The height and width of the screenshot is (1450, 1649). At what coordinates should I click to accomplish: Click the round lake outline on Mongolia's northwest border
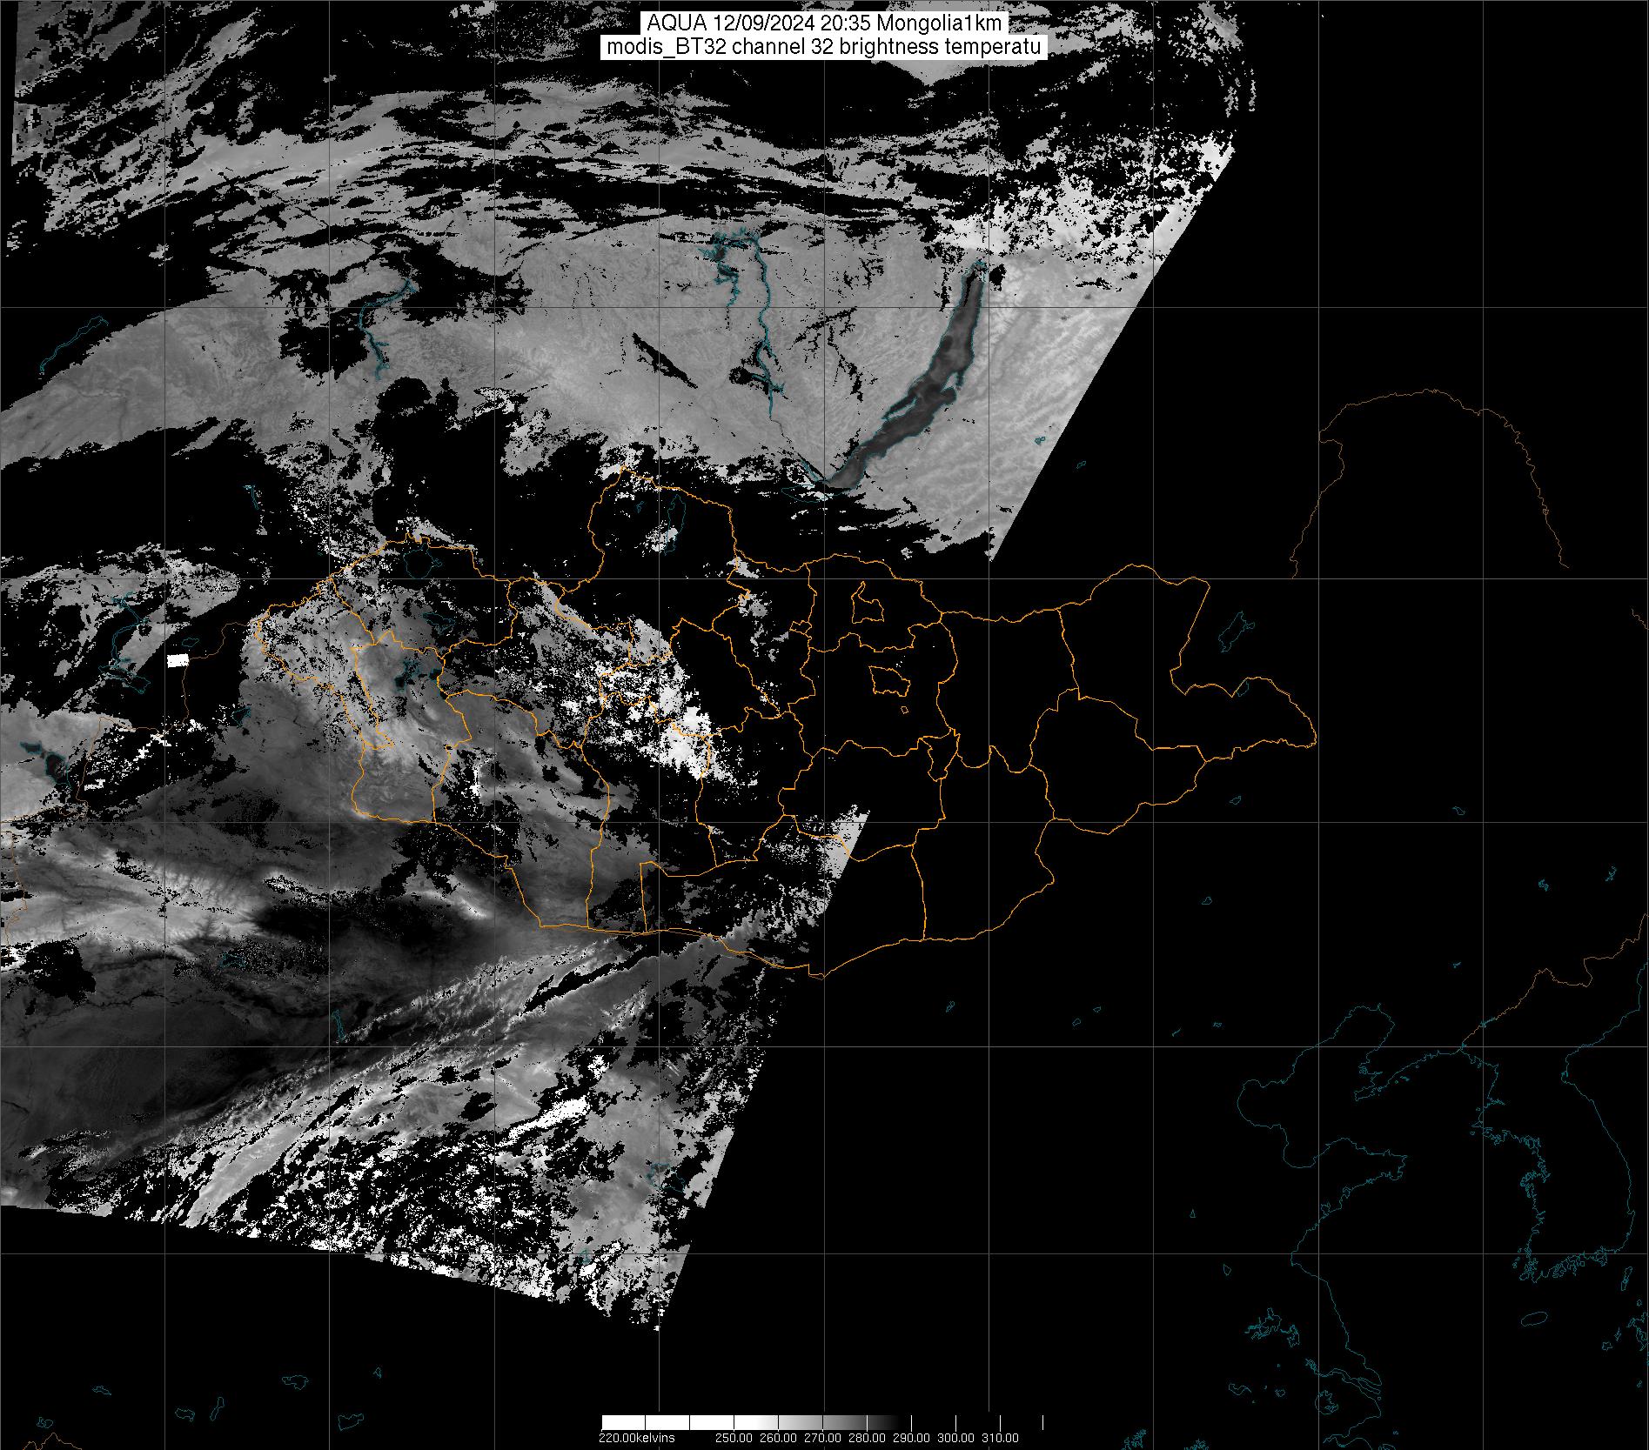(420, 559)
